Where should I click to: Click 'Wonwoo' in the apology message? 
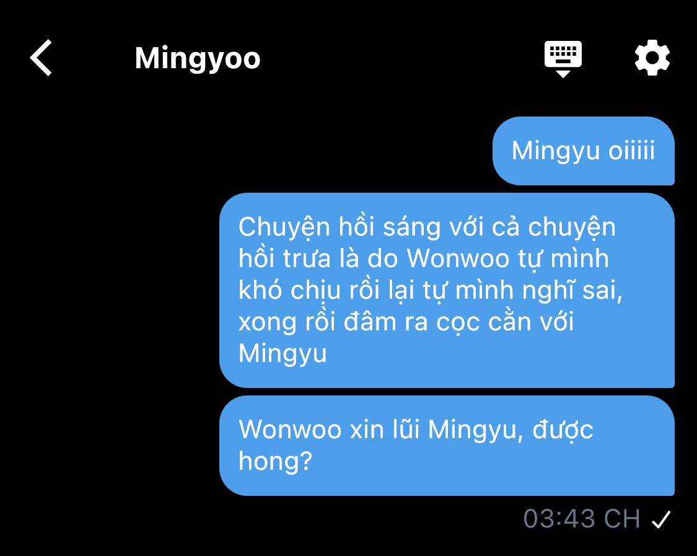point(290,430)
